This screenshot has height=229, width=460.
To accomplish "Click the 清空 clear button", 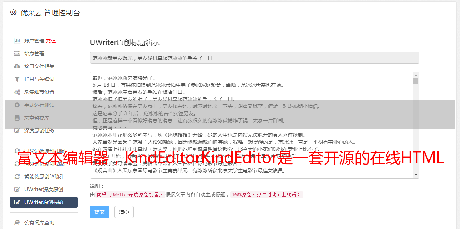I will pos(124,212).
